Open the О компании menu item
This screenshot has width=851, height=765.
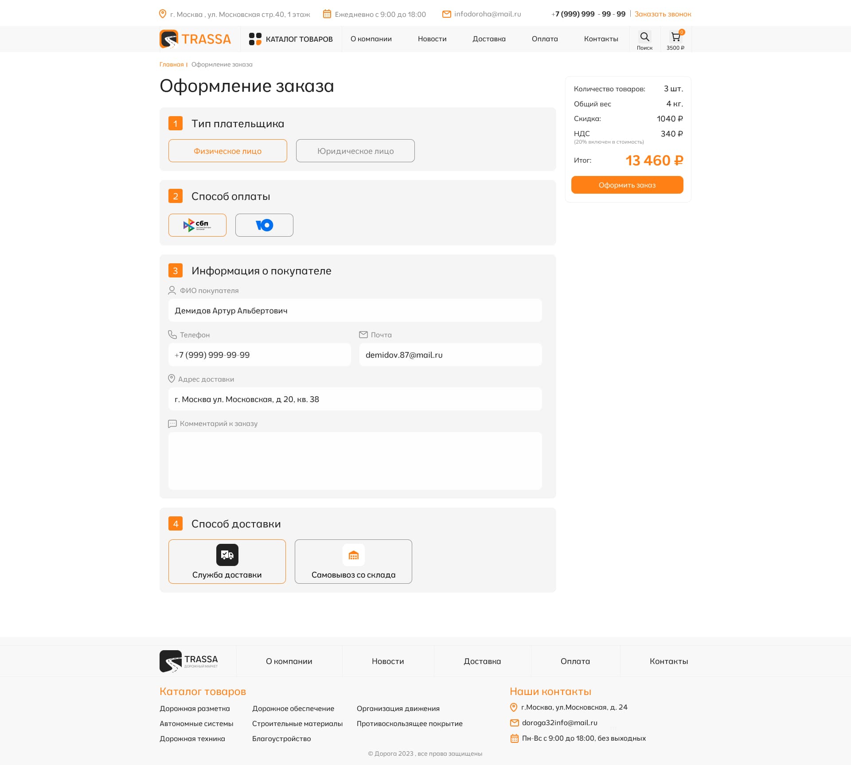coord(371,39)
